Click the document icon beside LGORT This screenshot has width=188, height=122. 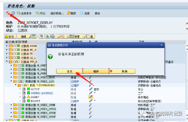[24, 97]
